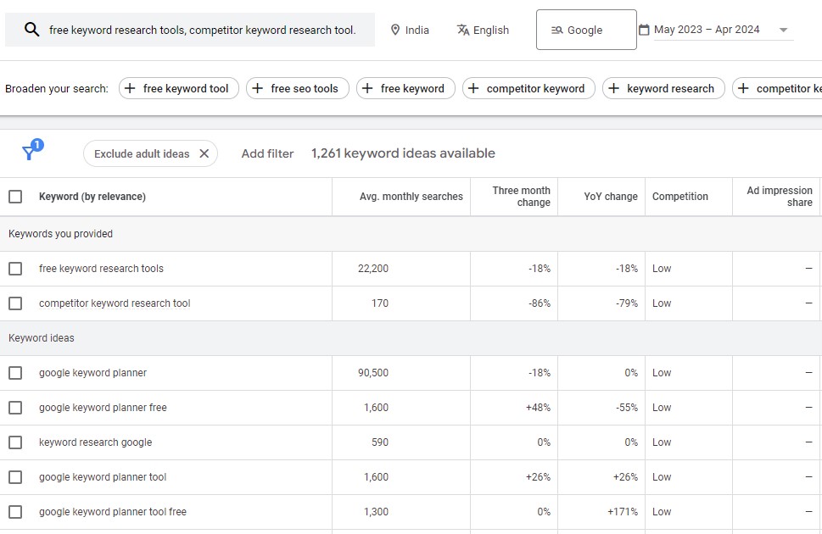Viewport: 822px width, 534px height.
Task: Click the Add filter link
Action: [x=267, y=153]
